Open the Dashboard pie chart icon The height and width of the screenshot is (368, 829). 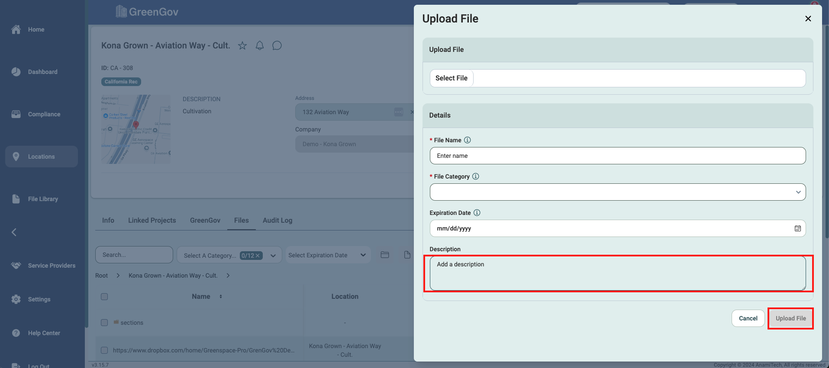pos(16,72)
